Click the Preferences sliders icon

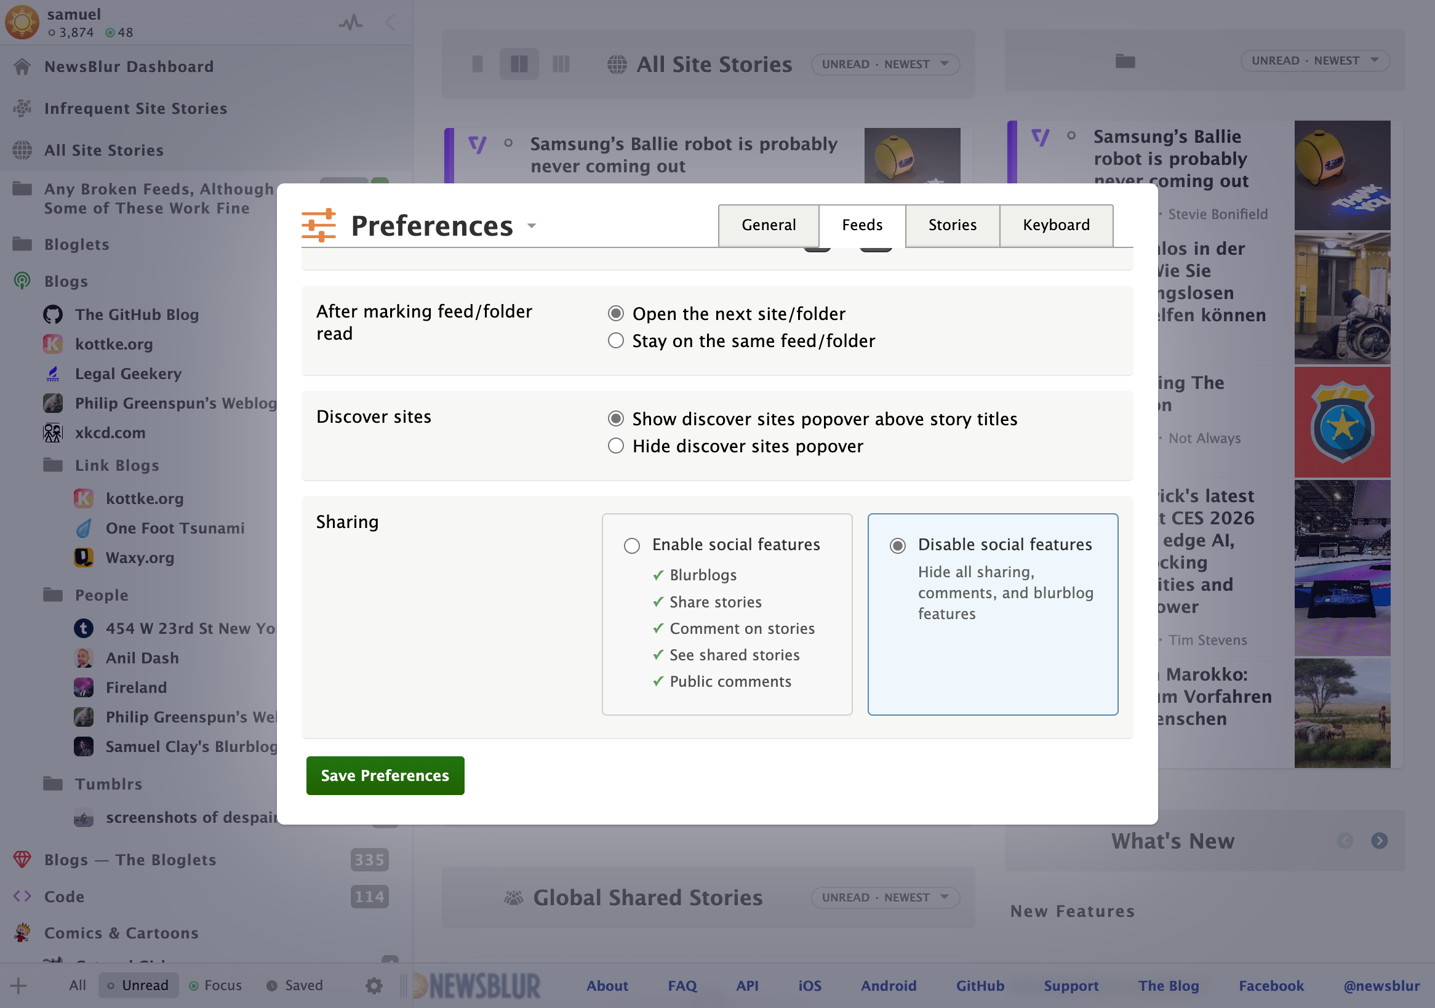318,225
